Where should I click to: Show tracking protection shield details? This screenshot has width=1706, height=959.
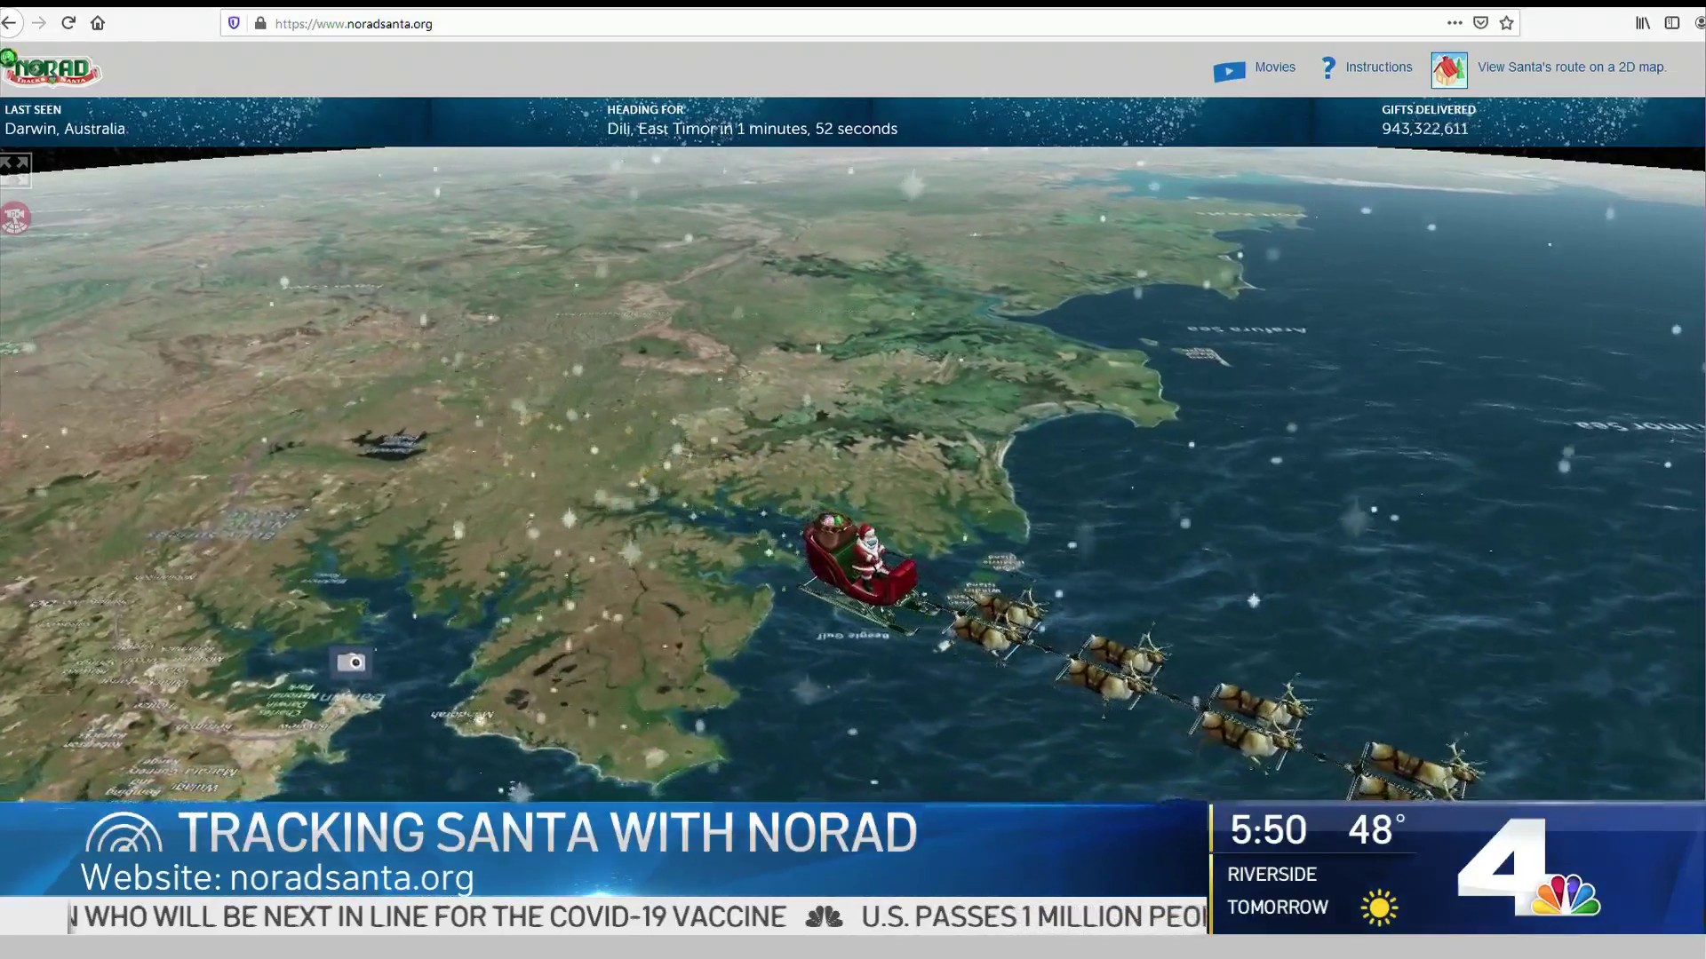pos(234,23)
